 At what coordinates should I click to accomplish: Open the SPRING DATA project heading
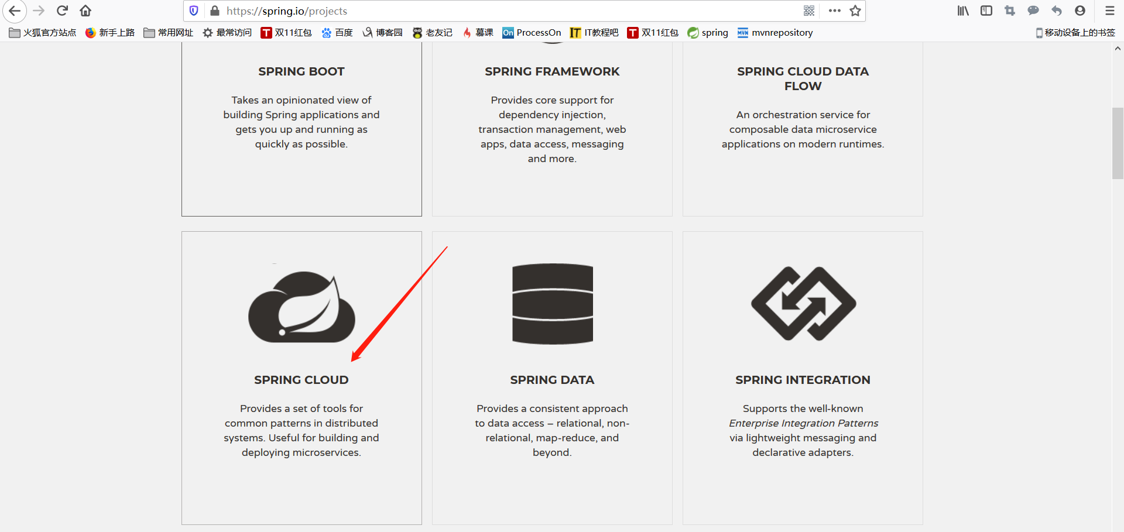[552, 380]
